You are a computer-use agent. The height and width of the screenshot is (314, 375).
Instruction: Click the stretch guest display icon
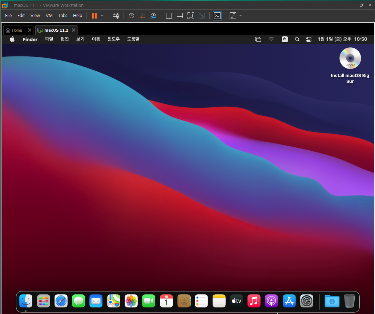pyautogui.click(x=233, y=16)
